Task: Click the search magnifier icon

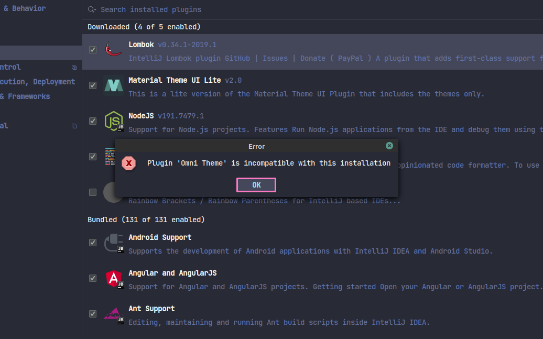Action: pos(92,9)
